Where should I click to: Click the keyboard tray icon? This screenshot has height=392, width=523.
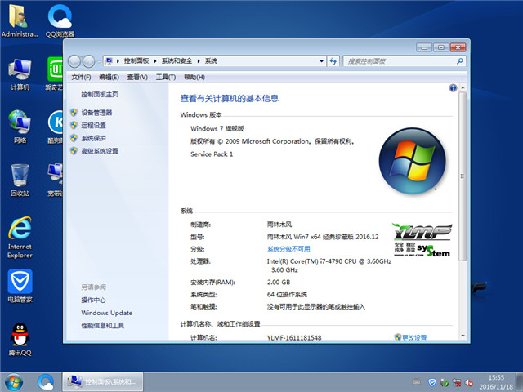pos(416,381)
